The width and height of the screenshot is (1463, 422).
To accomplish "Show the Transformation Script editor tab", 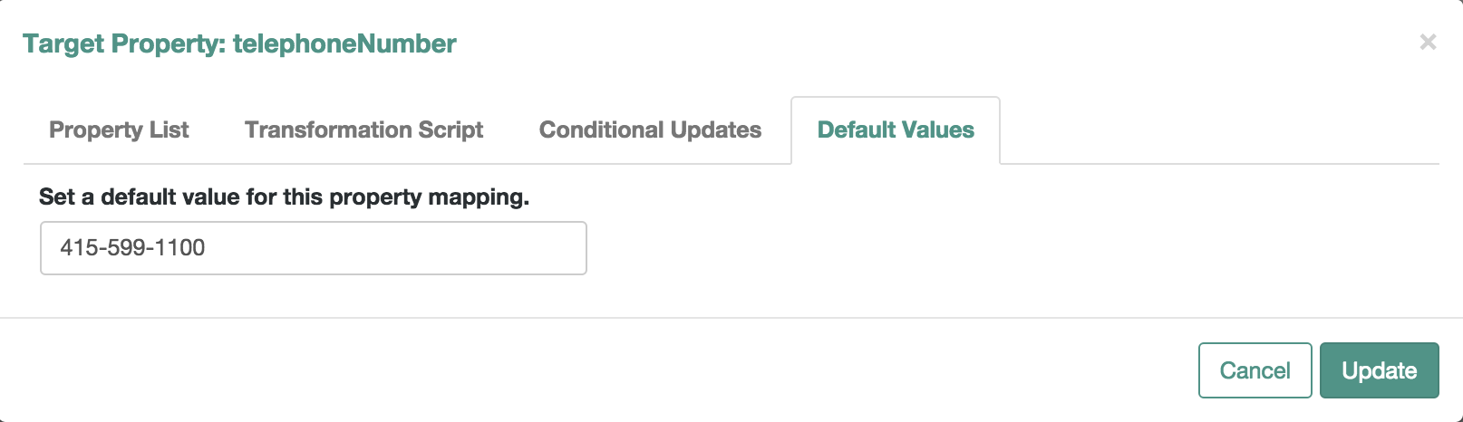I will (363, 130).
